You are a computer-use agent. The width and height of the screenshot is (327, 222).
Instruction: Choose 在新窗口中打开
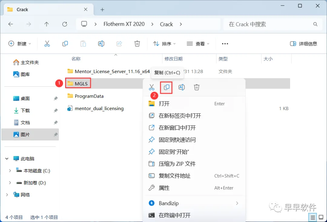(194, 128)
